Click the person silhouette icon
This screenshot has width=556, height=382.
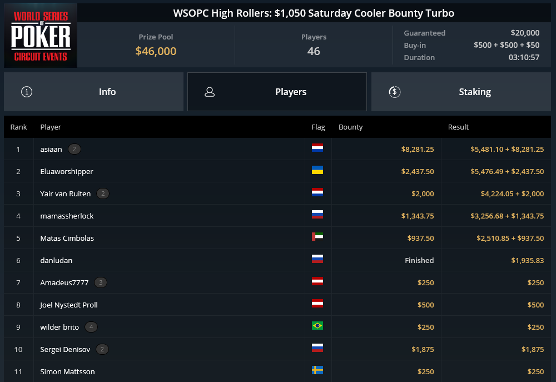[x=210, y=92]
